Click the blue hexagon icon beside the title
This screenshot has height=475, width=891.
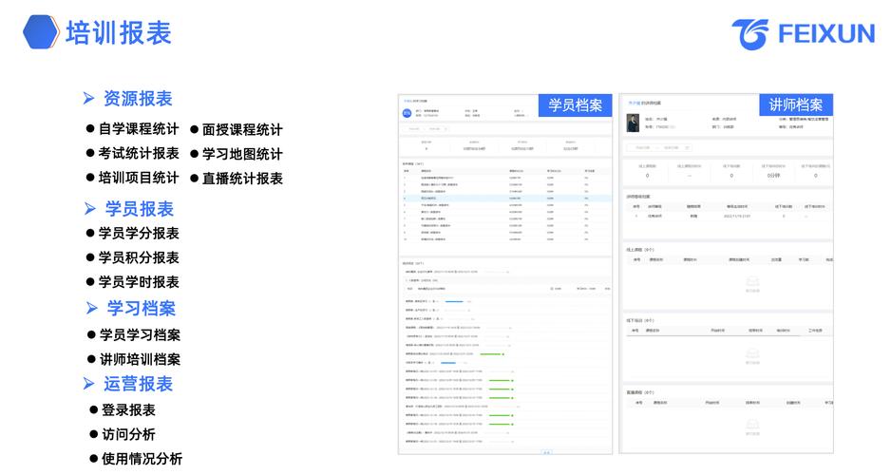[x=41, y=31]
